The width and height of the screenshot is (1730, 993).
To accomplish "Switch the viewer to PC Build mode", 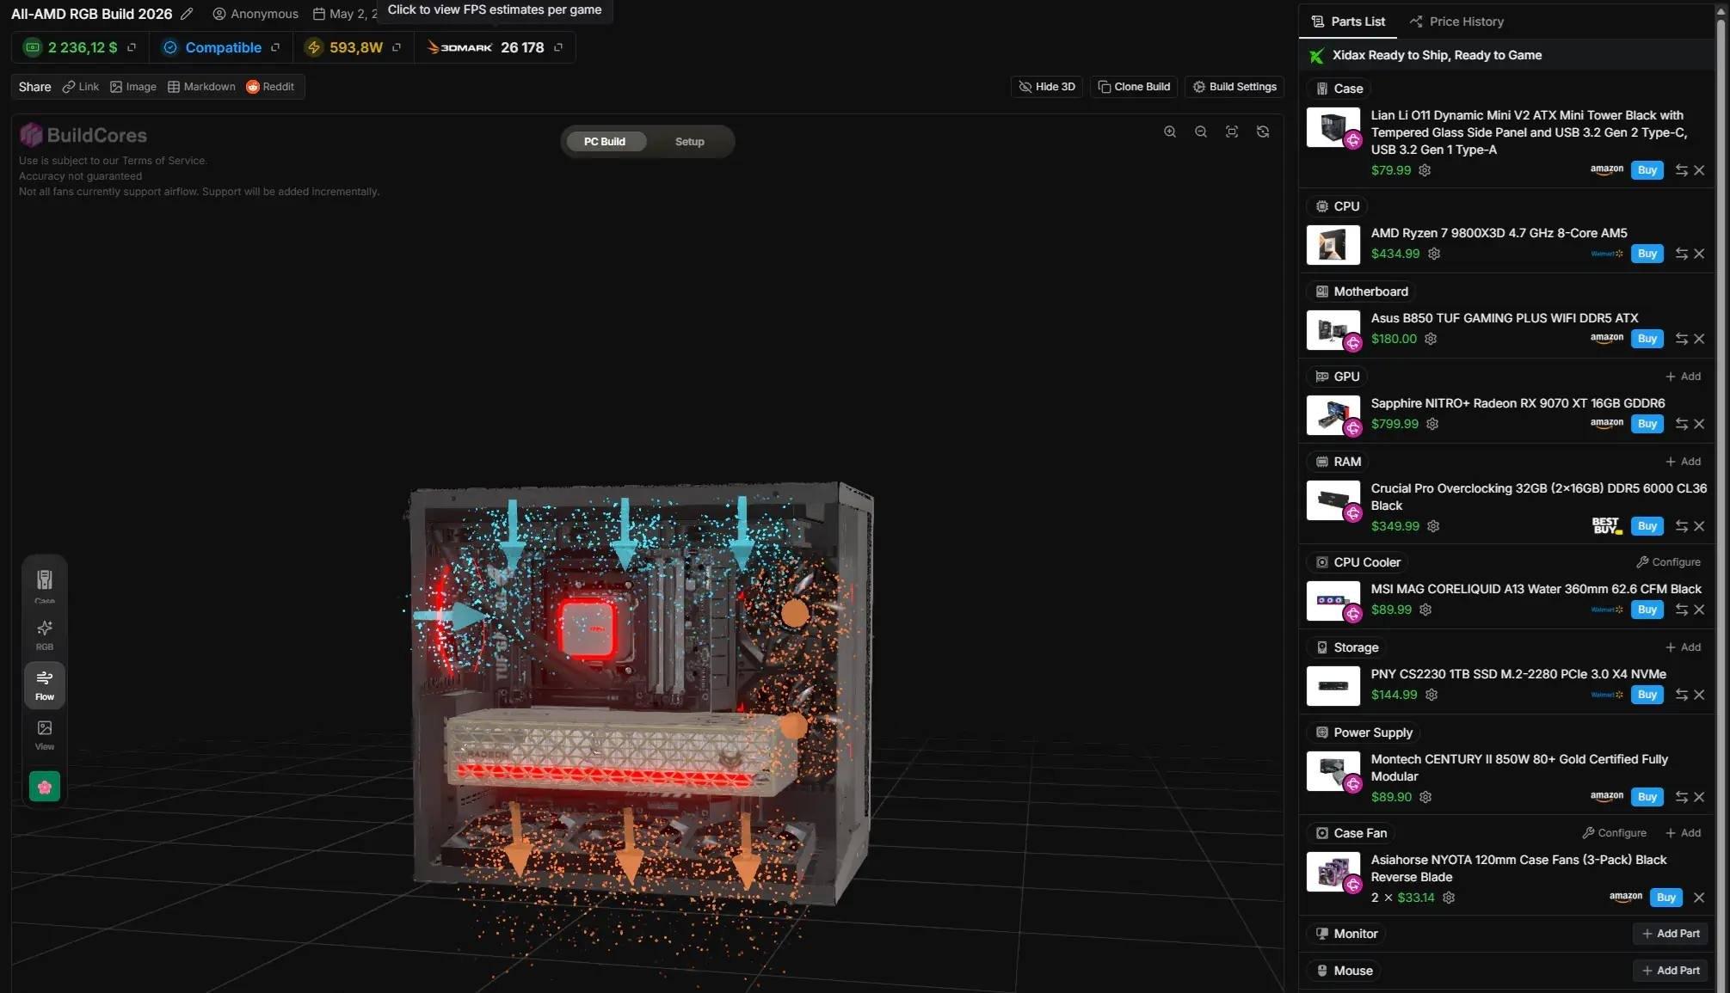I will click(605, 142).
